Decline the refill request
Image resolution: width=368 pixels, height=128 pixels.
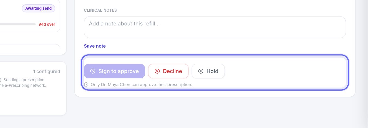point(168,71)
